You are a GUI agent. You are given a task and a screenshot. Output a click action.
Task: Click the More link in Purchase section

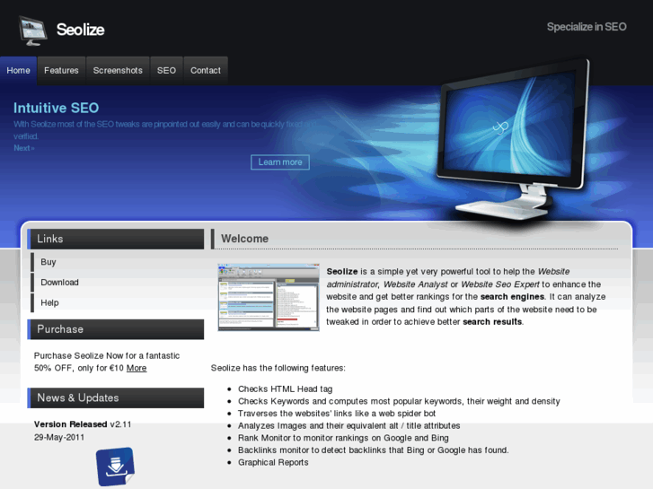pyautogui.click(x=137, y=368)
